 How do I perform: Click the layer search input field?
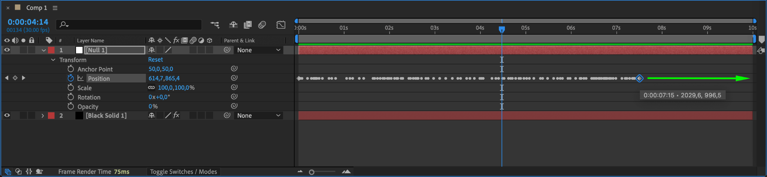coord(129,25)
